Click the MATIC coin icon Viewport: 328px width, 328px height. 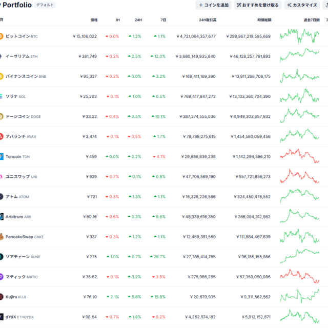tap(1, 277)
